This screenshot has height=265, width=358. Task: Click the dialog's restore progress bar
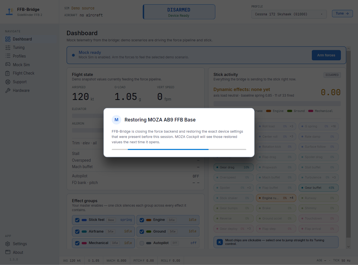click(179, 149)
